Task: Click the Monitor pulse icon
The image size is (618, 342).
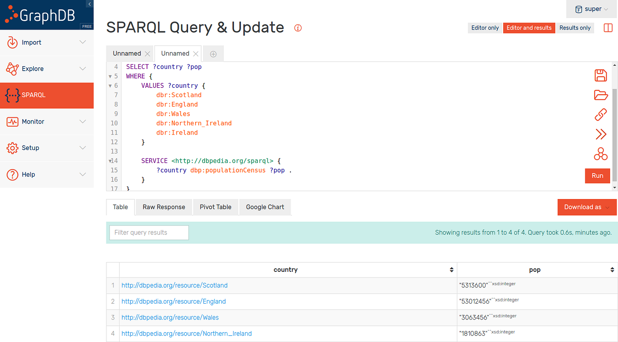Action: tap(12, 121)
